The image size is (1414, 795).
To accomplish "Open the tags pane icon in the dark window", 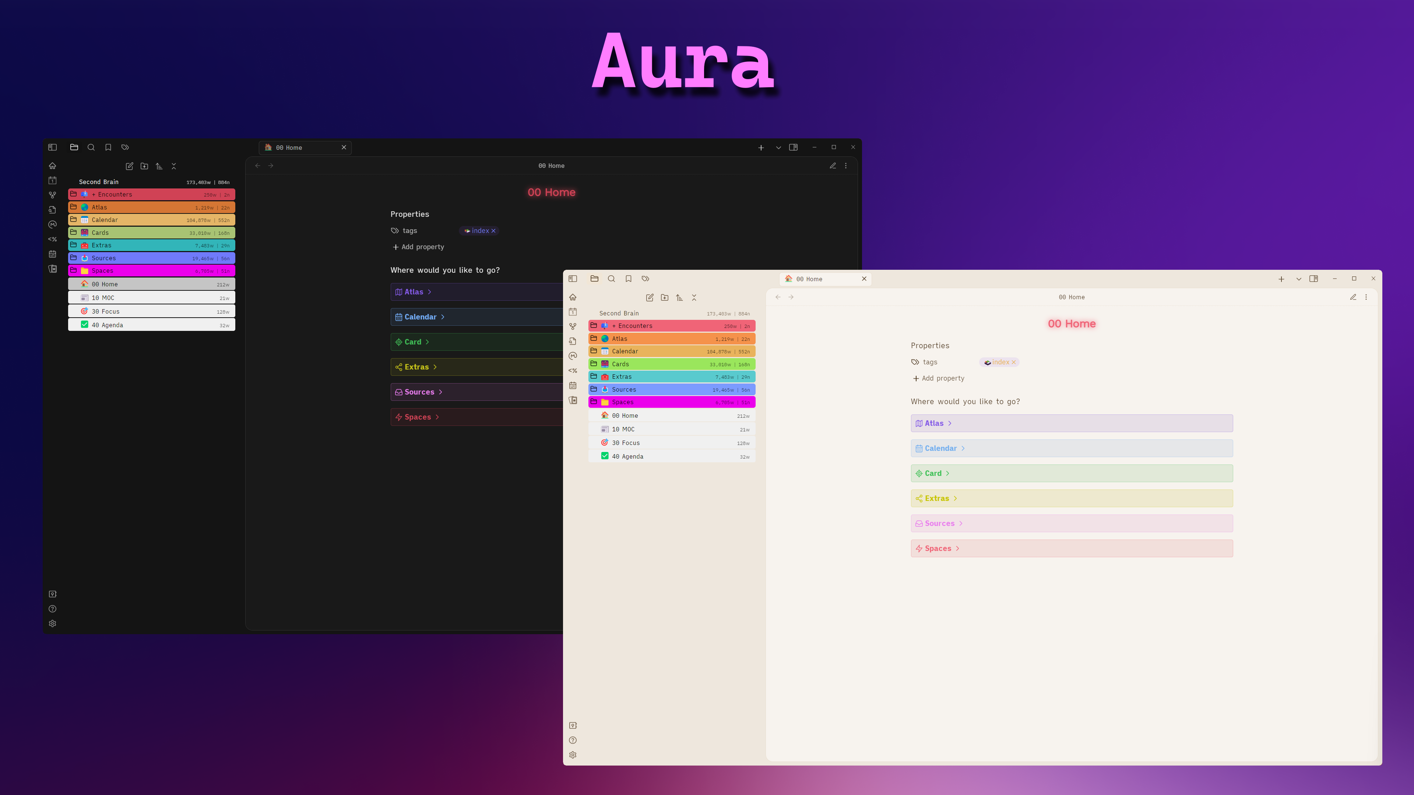I will pos(125,147).
